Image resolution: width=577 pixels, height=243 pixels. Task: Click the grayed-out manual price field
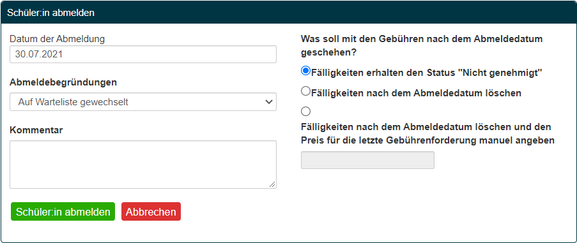pos(367,160)
